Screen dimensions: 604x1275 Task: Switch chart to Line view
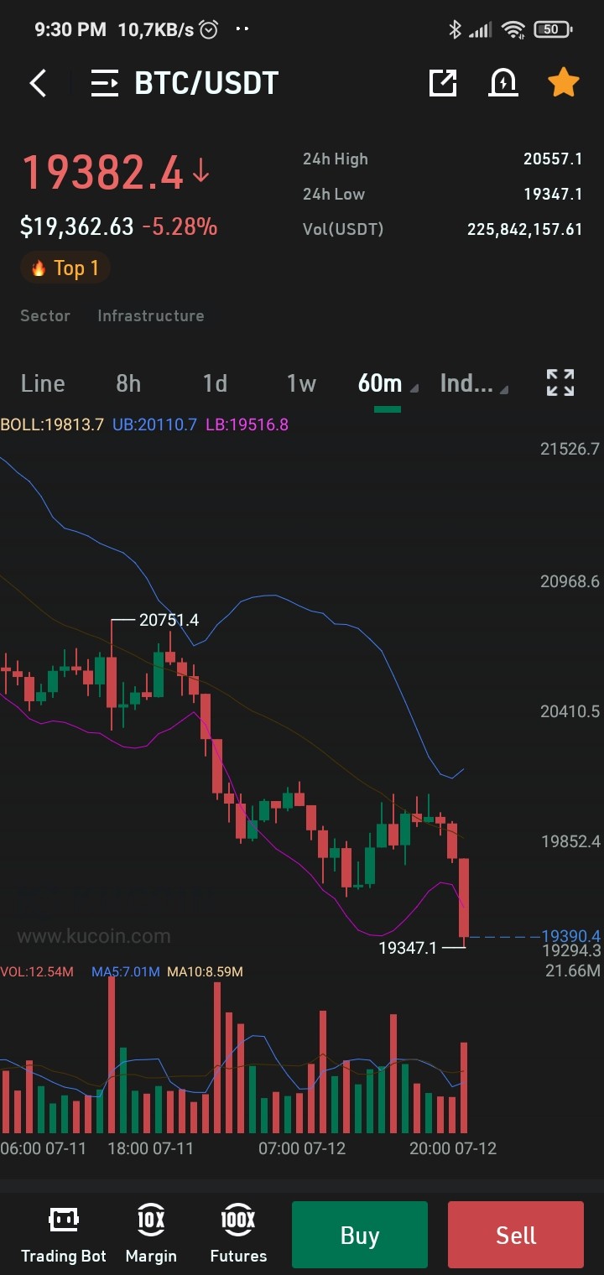[x=43, y=383]
